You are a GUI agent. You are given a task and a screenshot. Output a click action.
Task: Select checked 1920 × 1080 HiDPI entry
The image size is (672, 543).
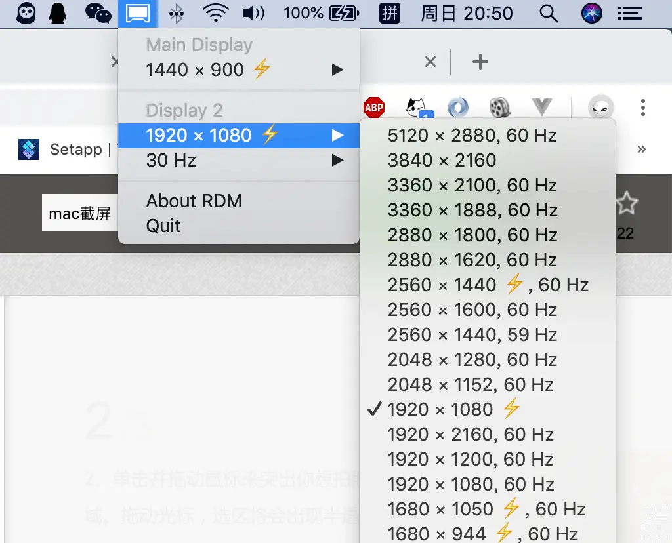click(x=488, y=409)
